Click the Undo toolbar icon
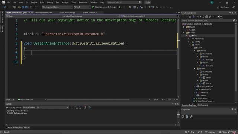The height and width of the screenshot is (134, 238). point(31,7)
